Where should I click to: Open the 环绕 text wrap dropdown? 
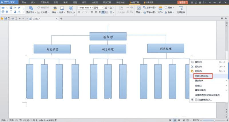pyautogui.click(x=139, y=10)
